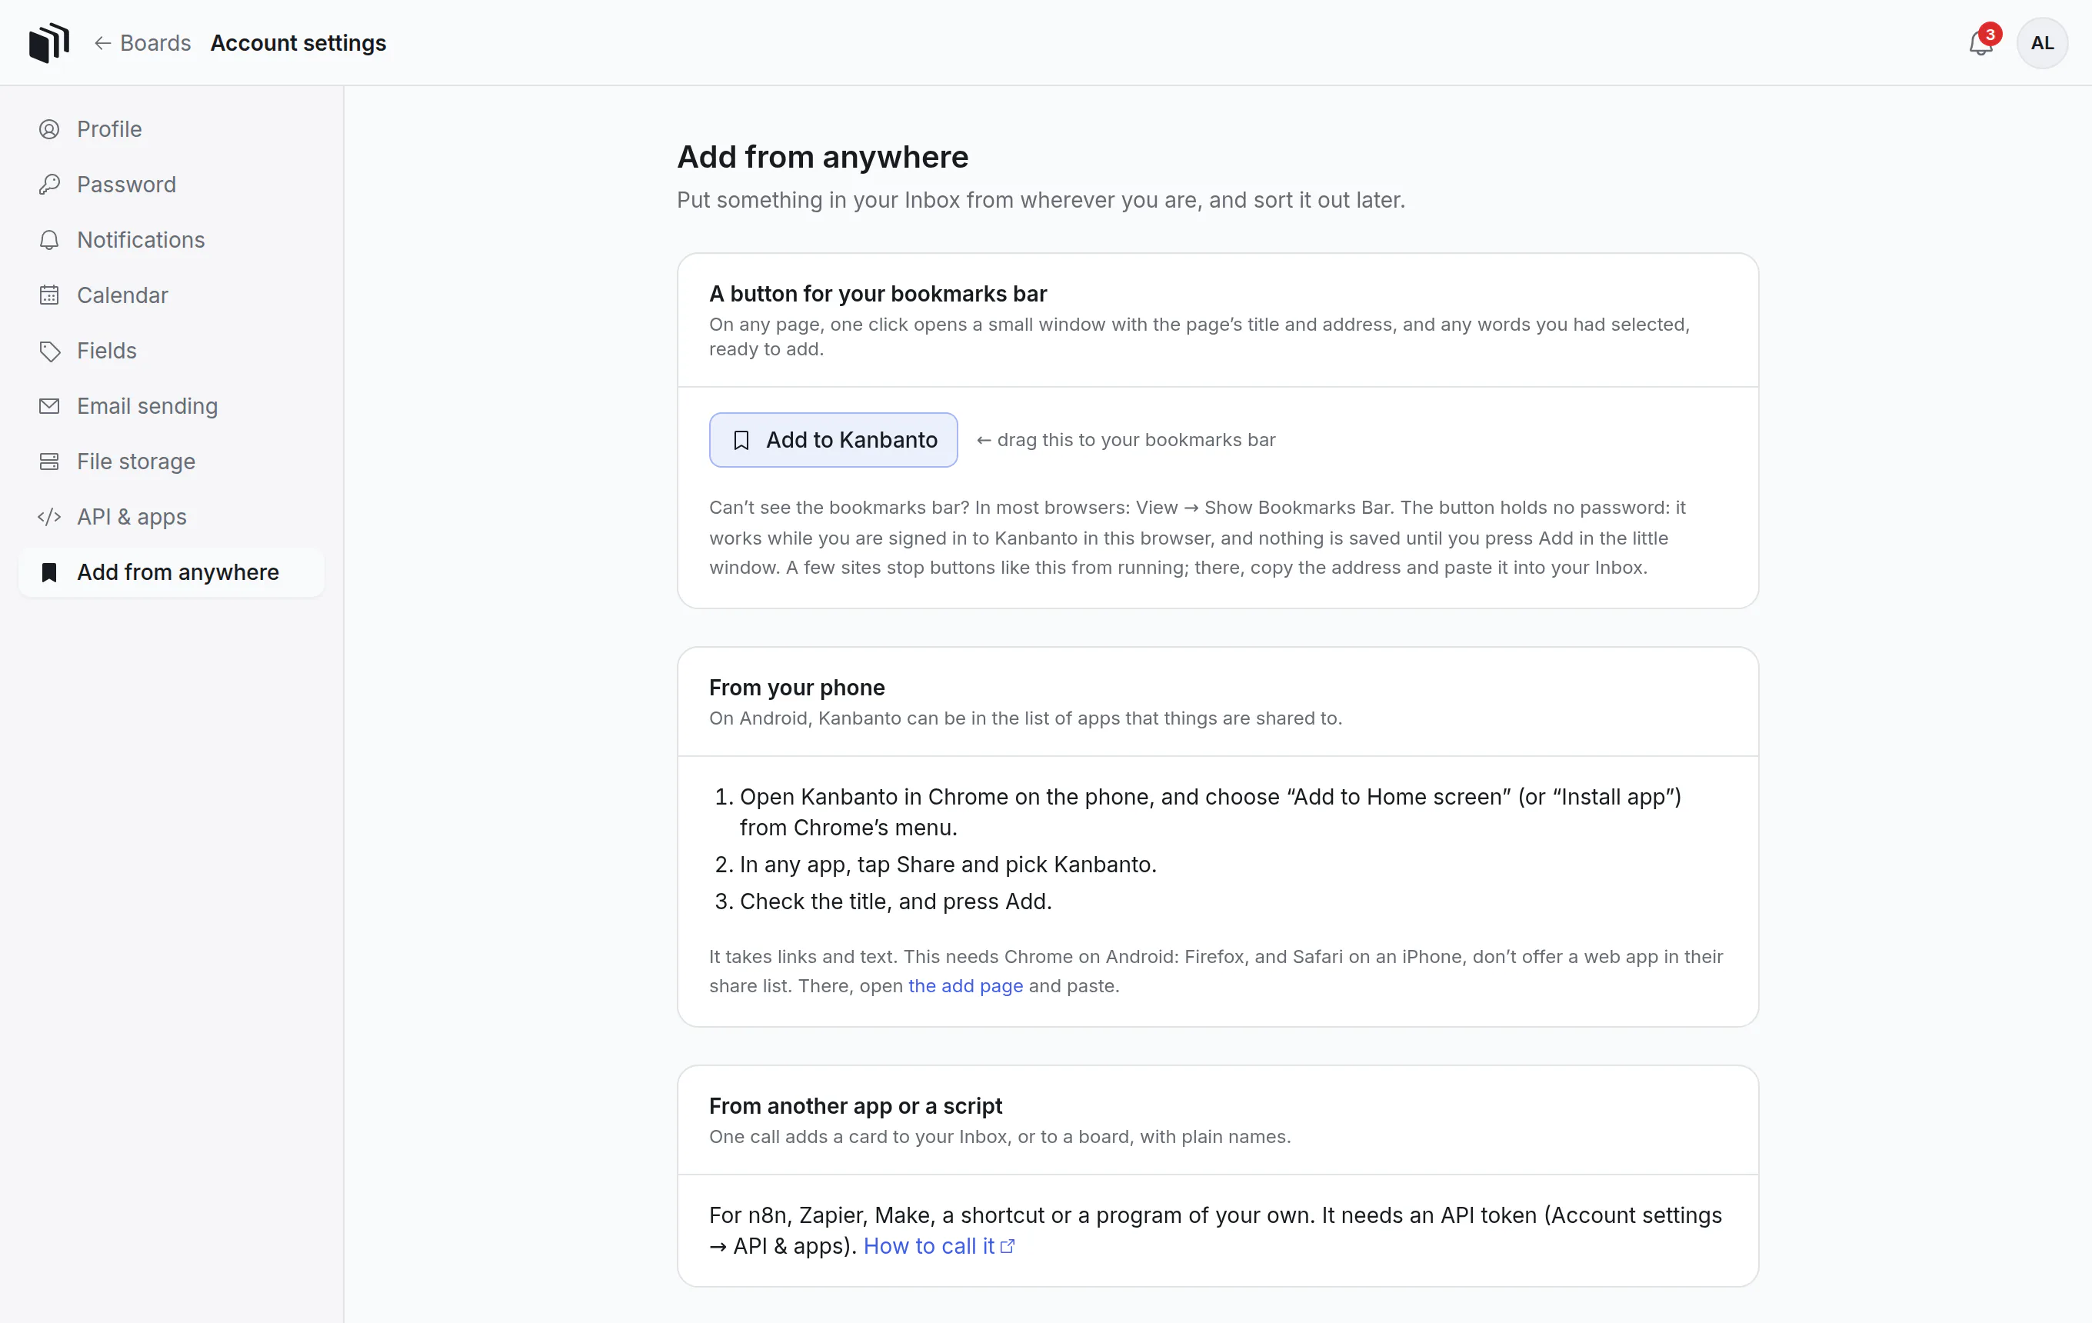Go back to Boards
2092x1323 pixels.
click(142, 42)
